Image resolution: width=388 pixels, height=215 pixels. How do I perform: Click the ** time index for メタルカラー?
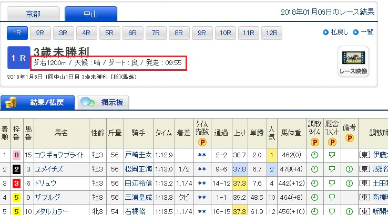(x=202, y=211)
